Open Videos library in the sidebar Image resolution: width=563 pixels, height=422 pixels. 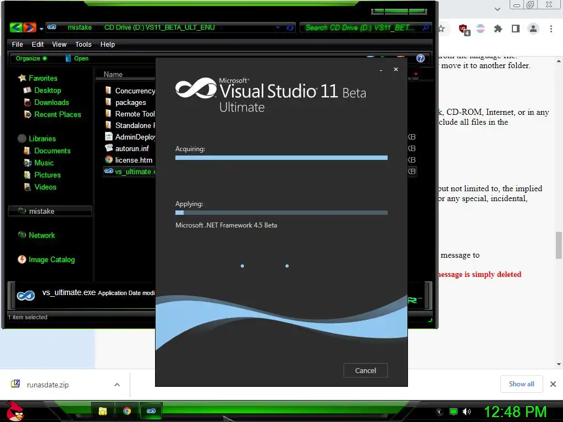click(x=40, y=187)
